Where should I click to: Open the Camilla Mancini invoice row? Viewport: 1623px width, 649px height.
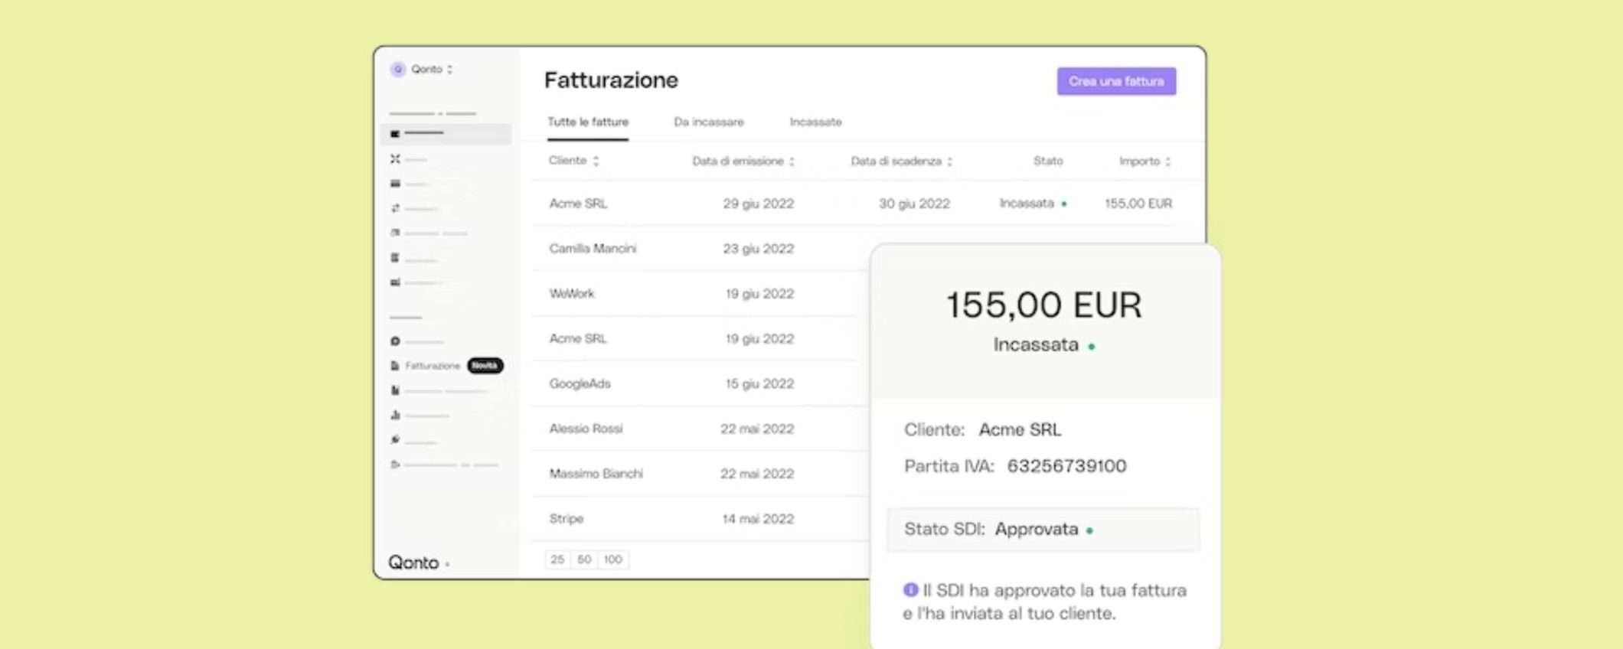coord(593,249)
